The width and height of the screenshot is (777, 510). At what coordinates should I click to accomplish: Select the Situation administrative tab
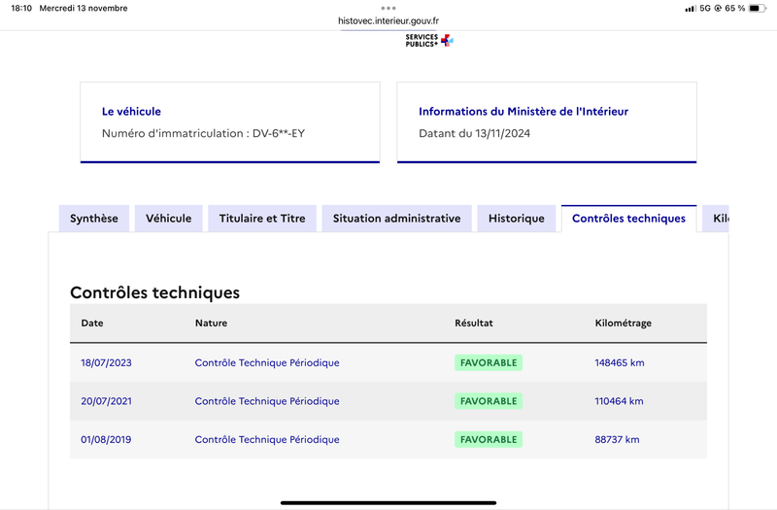[x=396, y=219]
